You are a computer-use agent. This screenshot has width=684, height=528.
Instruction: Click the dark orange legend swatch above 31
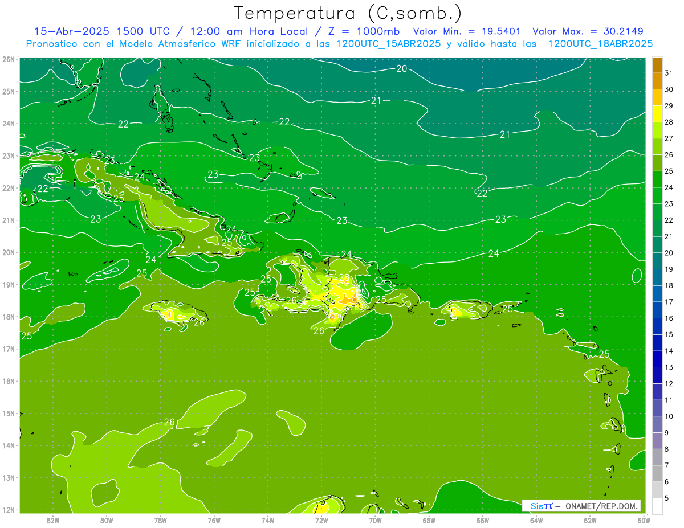[658, 65]
